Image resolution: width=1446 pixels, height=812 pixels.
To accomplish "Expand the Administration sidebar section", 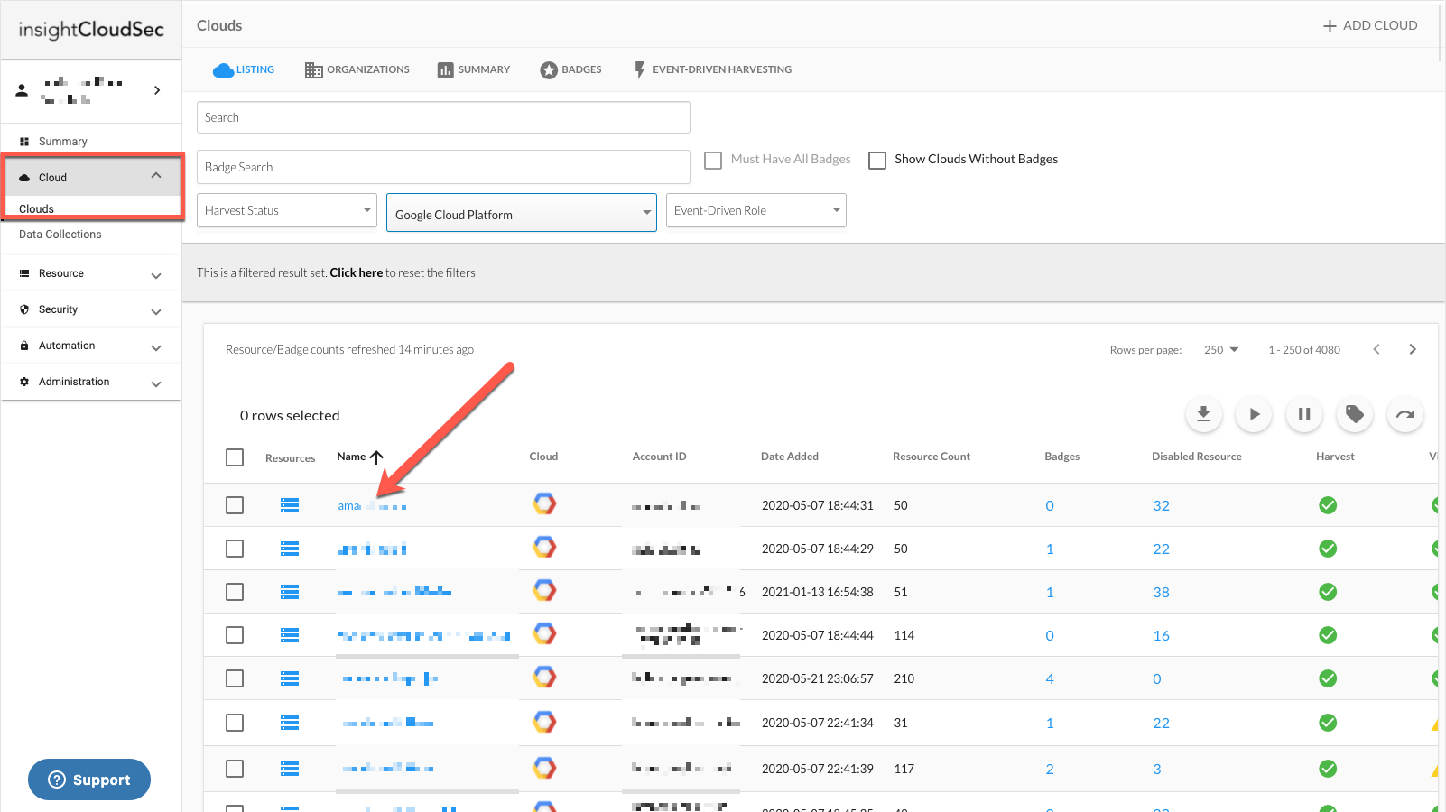I will [156, 383].
